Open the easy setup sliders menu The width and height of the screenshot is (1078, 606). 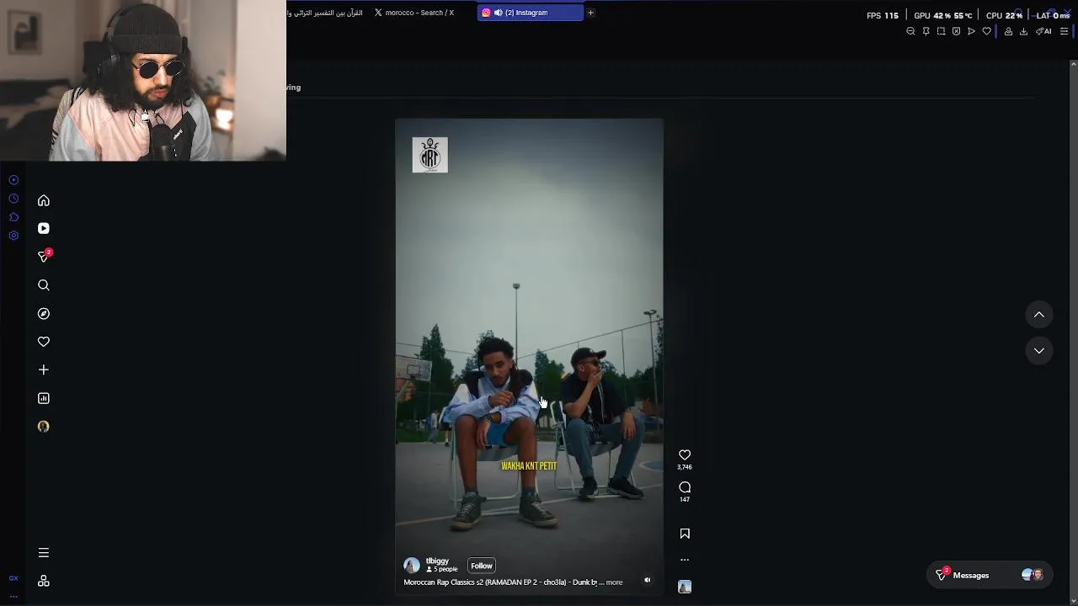point(1064,31)
